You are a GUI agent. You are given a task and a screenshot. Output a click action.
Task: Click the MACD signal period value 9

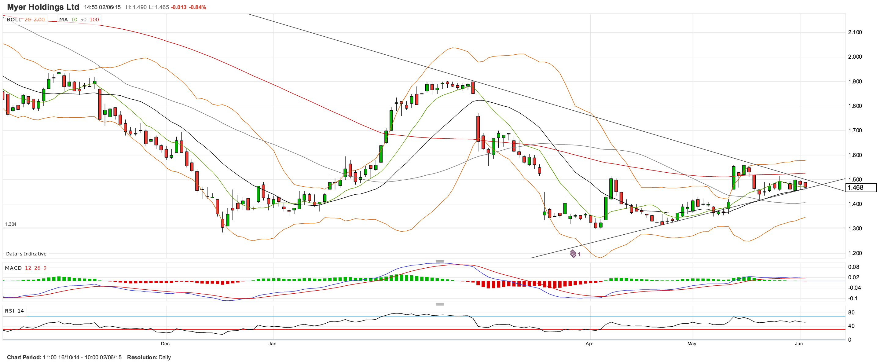[45, 268]
